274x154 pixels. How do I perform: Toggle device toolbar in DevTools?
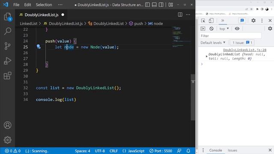pos(211,21)
